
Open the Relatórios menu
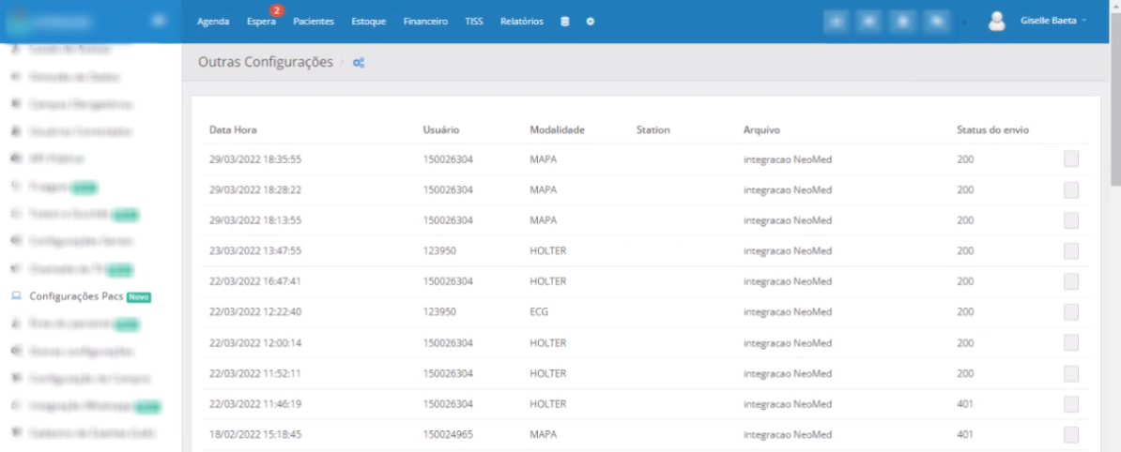click(522, 22)
